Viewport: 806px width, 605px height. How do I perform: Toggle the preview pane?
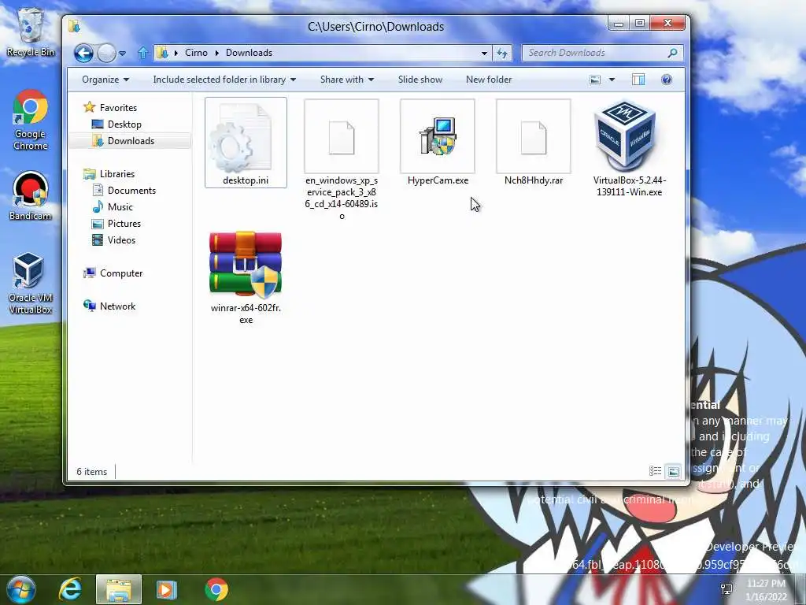click(x=638, y=80)
